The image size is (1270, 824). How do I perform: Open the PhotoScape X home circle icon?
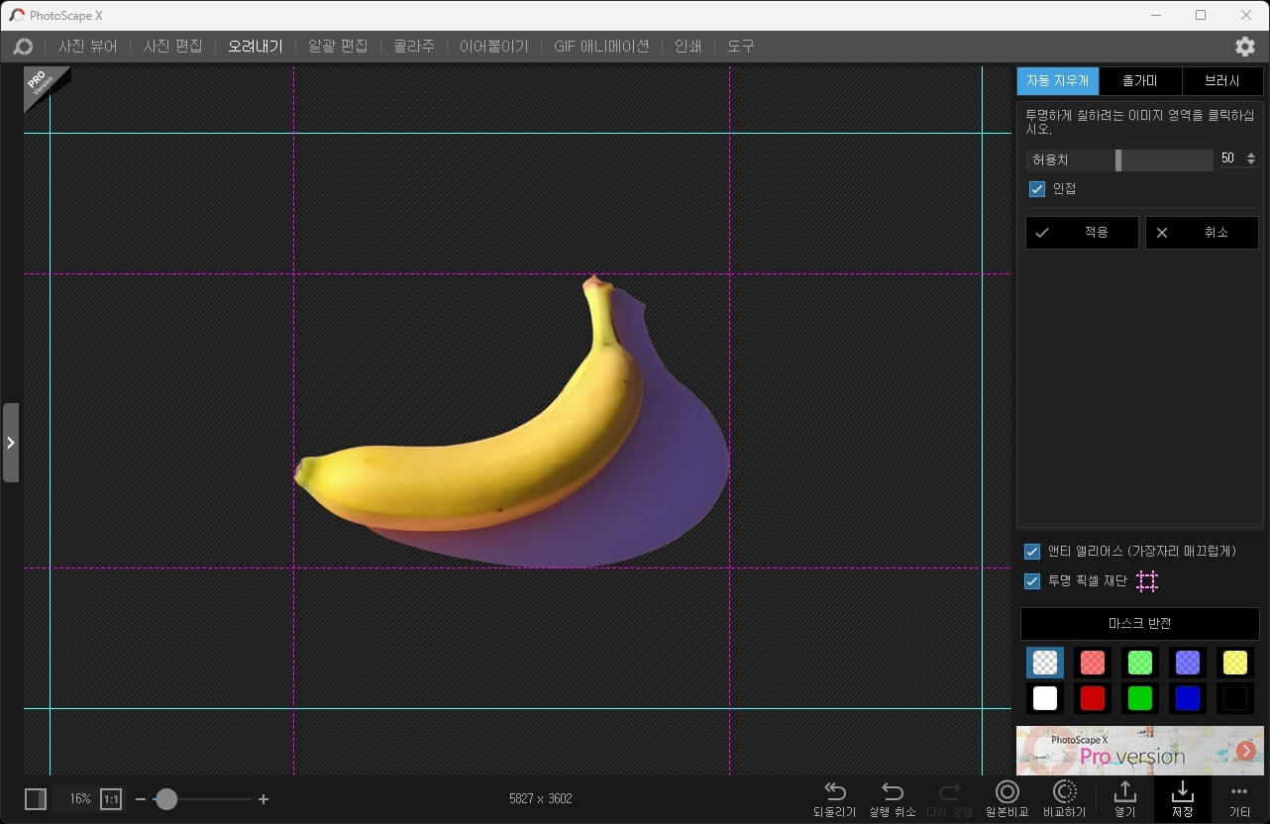pos(23,47)
